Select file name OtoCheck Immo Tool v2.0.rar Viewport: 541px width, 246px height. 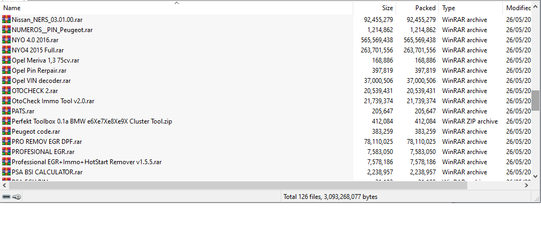[x=53, y=101]
